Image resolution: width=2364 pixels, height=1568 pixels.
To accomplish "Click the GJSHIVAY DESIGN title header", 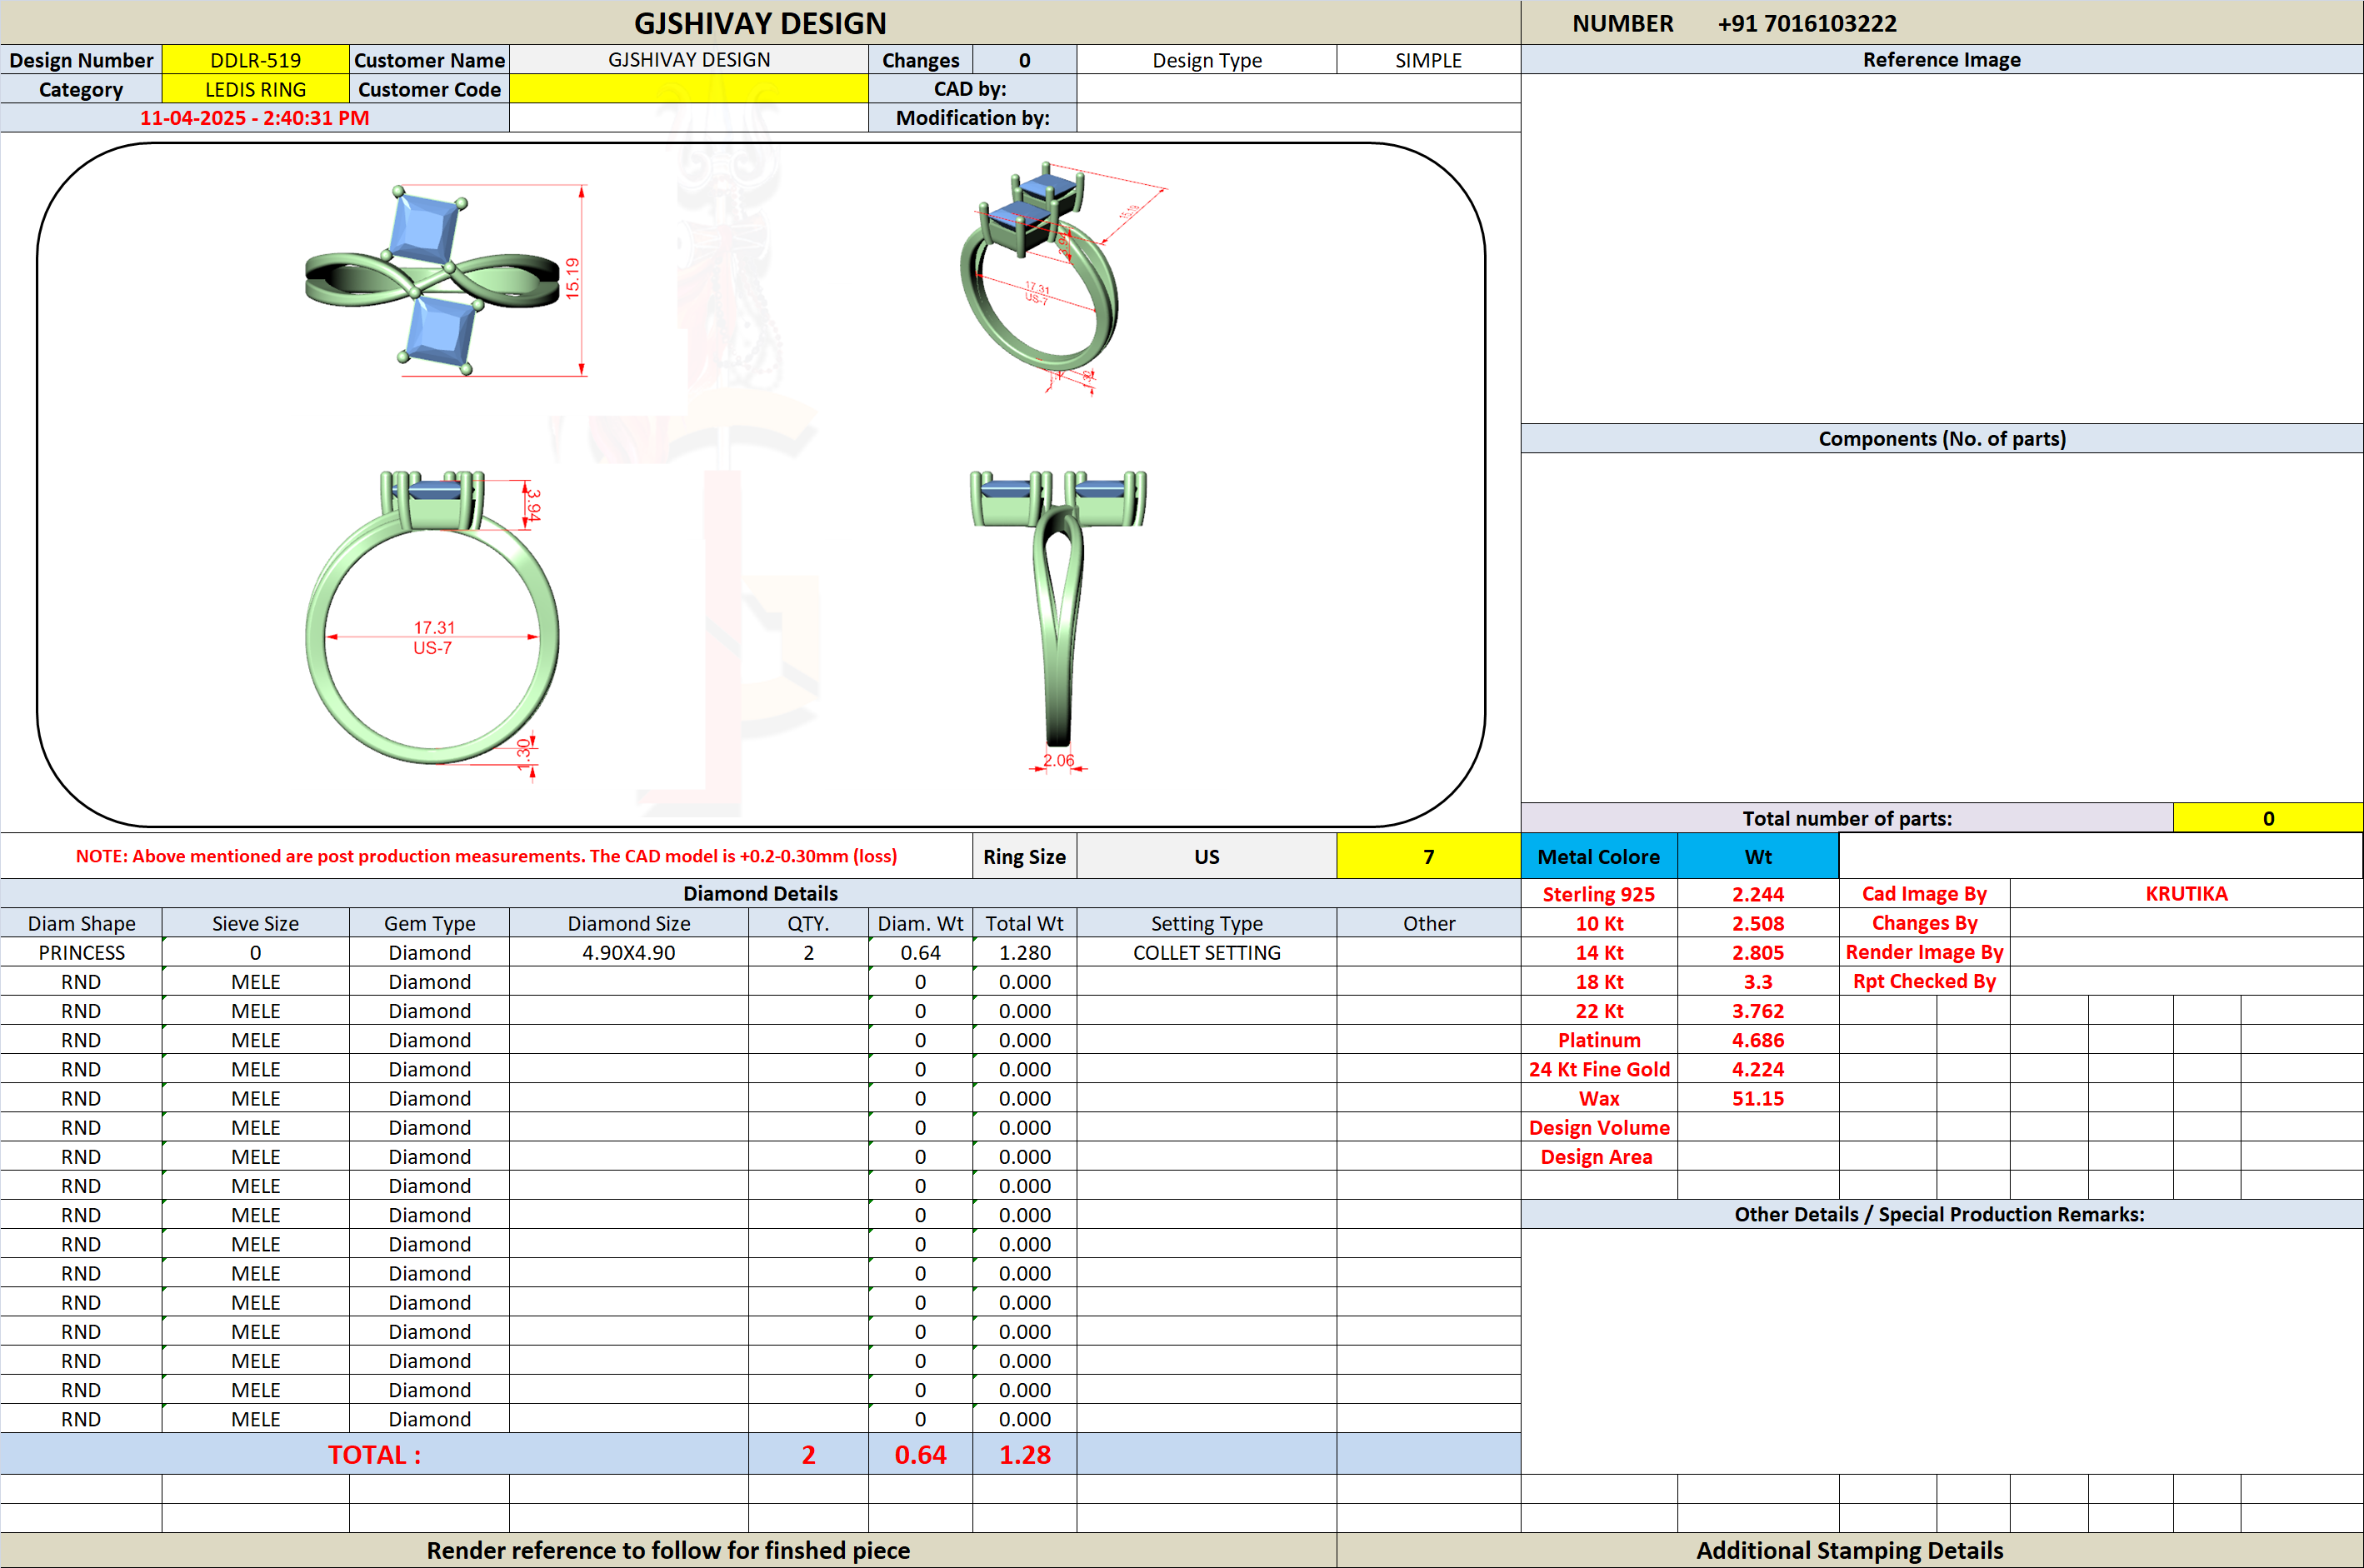I will point(760,23).
